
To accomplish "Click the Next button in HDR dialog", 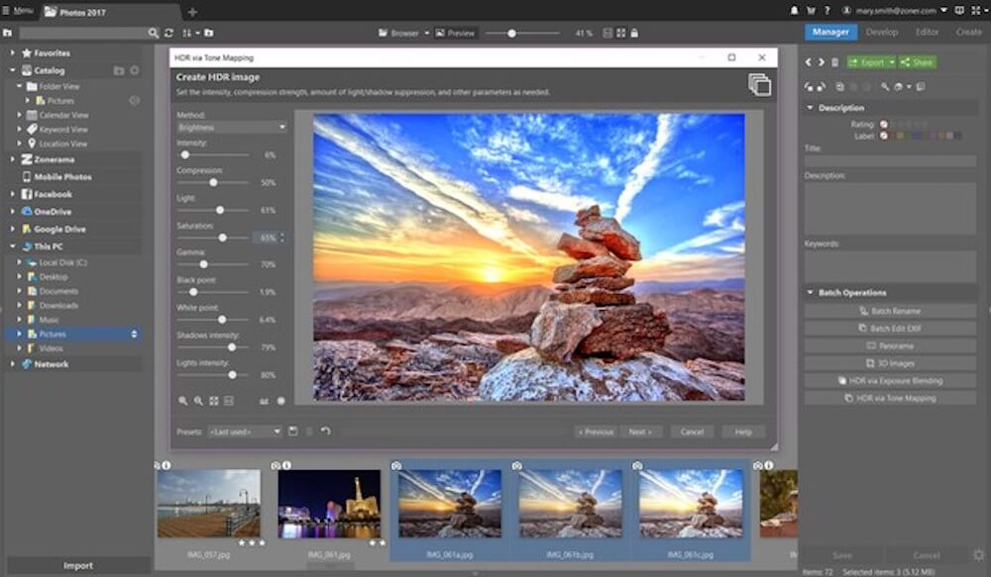I will [639, 432].
